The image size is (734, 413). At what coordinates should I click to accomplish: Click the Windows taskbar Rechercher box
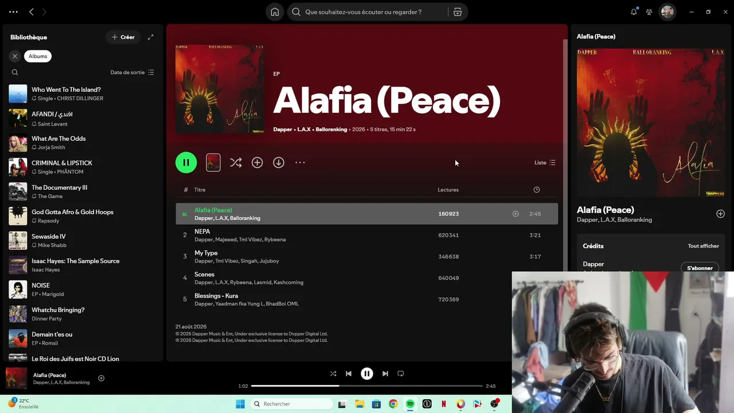click(x=291, y=404)
